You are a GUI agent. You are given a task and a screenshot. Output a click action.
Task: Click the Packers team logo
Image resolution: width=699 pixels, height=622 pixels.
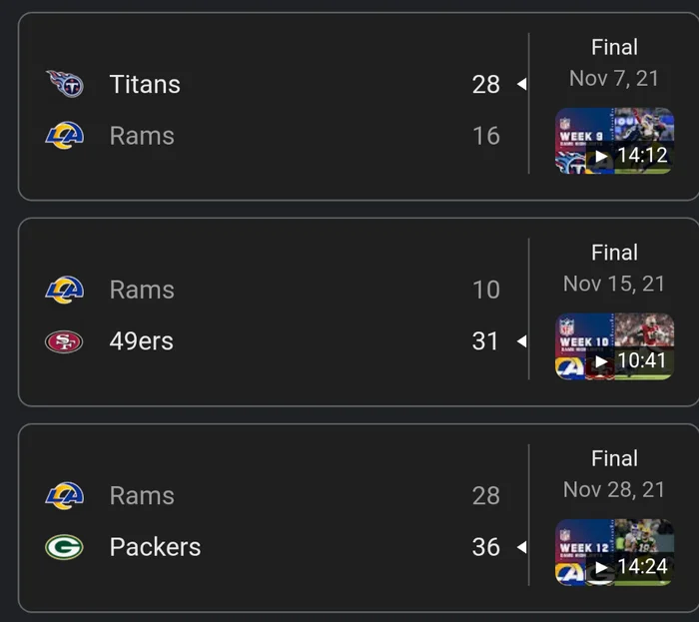coord(65,547)
